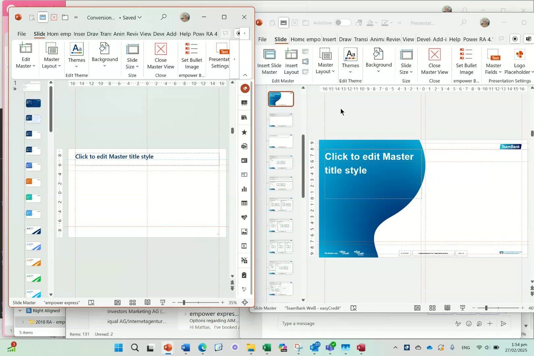The height and width of the screenshot is (356, 534).
Task: Toggle the AutoSave switch
Action: pyautogui.click(x=343, y=23)
